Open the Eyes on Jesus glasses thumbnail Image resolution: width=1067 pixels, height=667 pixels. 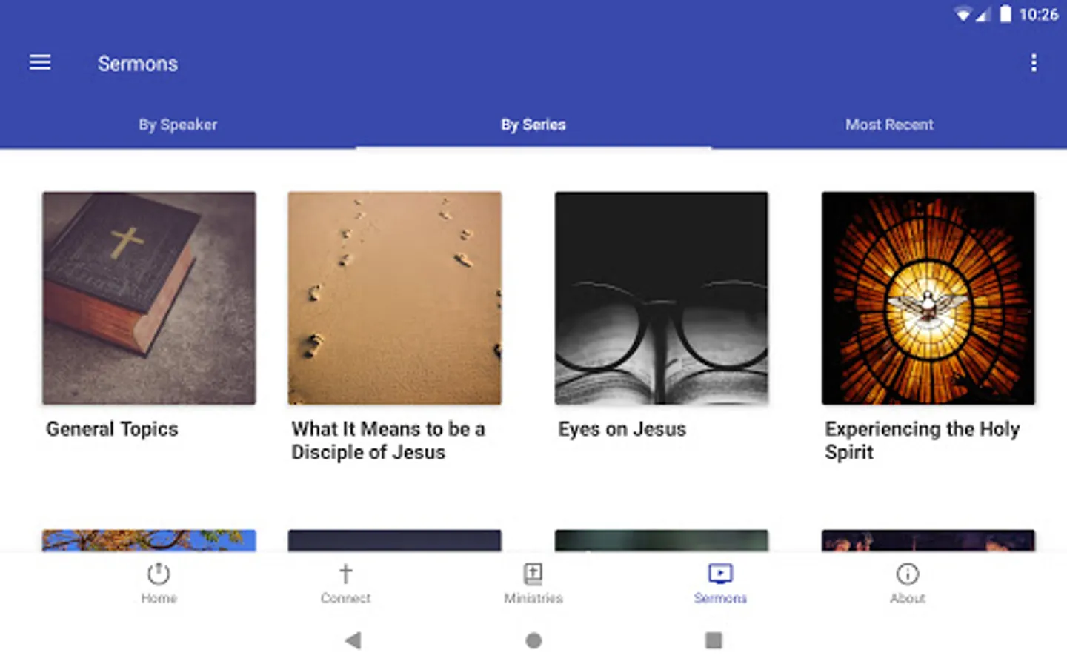click(x=662, y=298)
